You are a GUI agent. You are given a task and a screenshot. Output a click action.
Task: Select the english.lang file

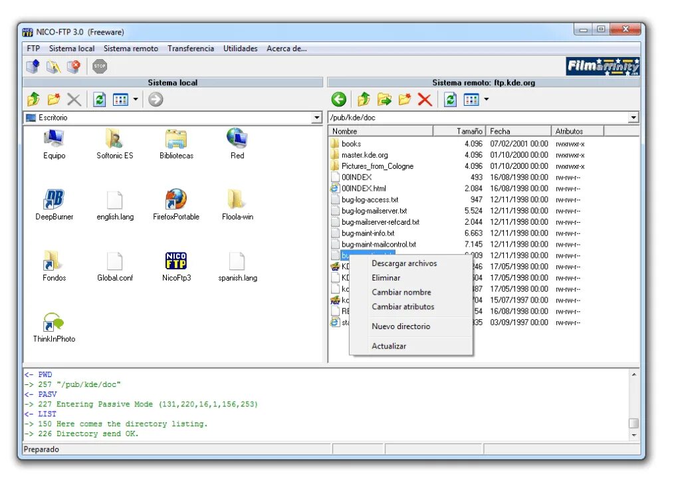115,205
